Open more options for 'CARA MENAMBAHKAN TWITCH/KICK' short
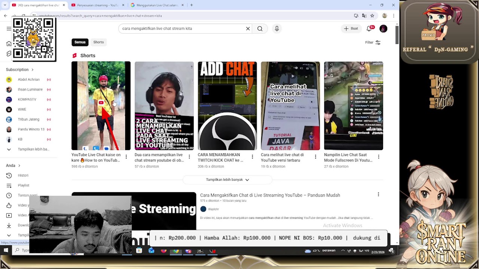Viewport: 479px width, 269px height. pos(252,157)
